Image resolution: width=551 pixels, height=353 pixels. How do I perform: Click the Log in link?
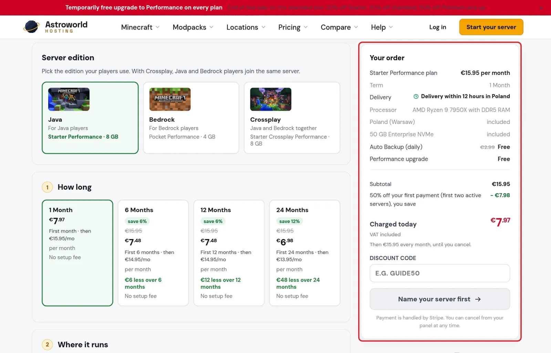point(437,27)
